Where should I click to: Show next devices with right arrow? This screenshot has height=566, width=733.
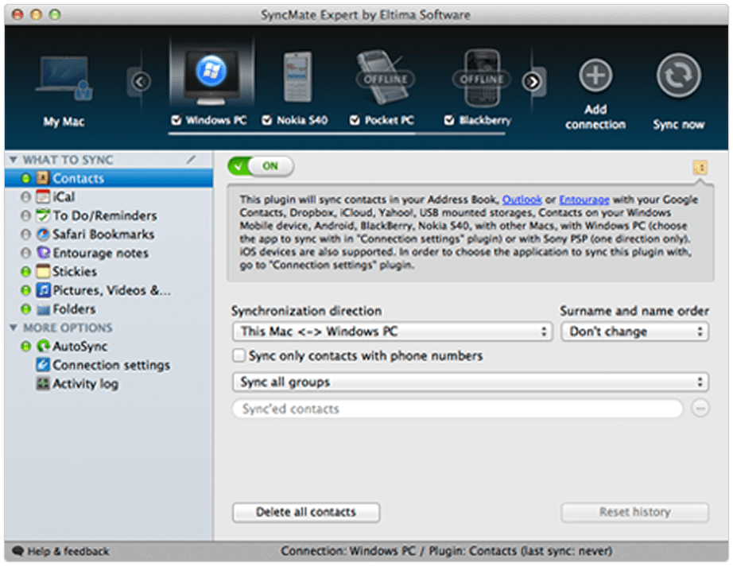point(532,82)
